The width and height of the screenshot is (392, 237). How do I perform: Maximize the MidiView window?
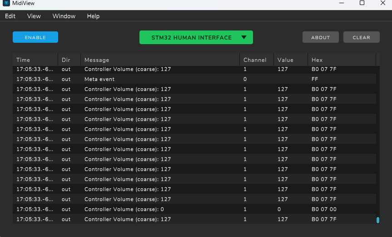tap(362, 3)
